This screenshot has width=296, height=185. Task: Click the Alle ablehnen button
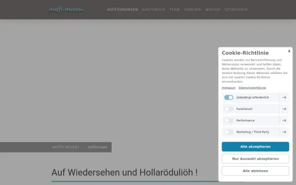[x=255, y=171]
